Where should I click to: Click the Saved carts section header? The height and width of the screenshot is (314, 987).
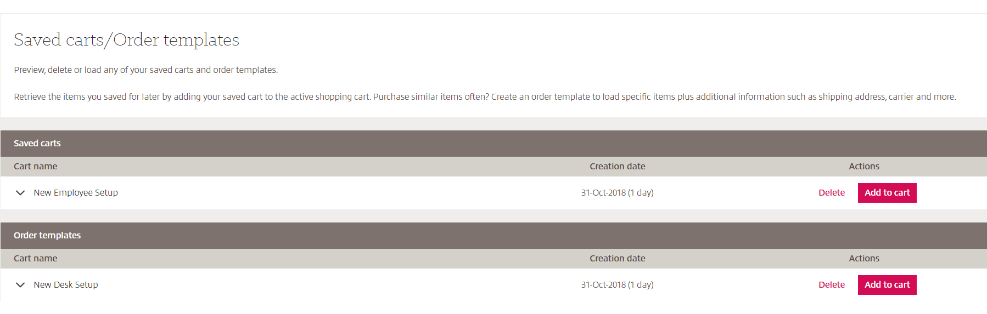click(x=37, y=144)
